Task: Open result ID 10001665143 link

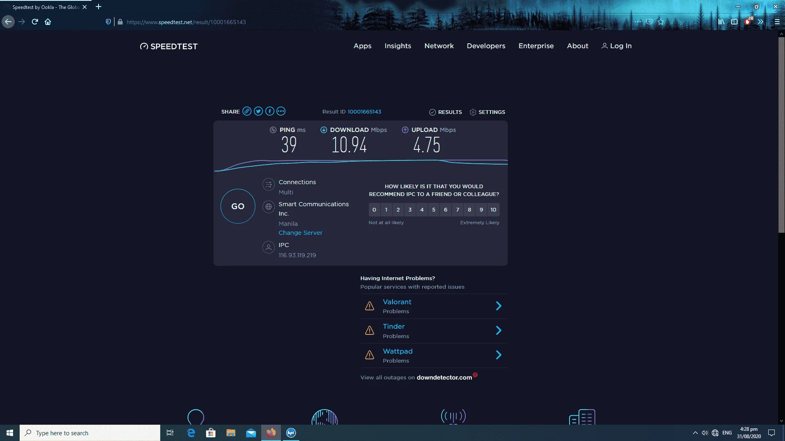Action: coord(364,111)
